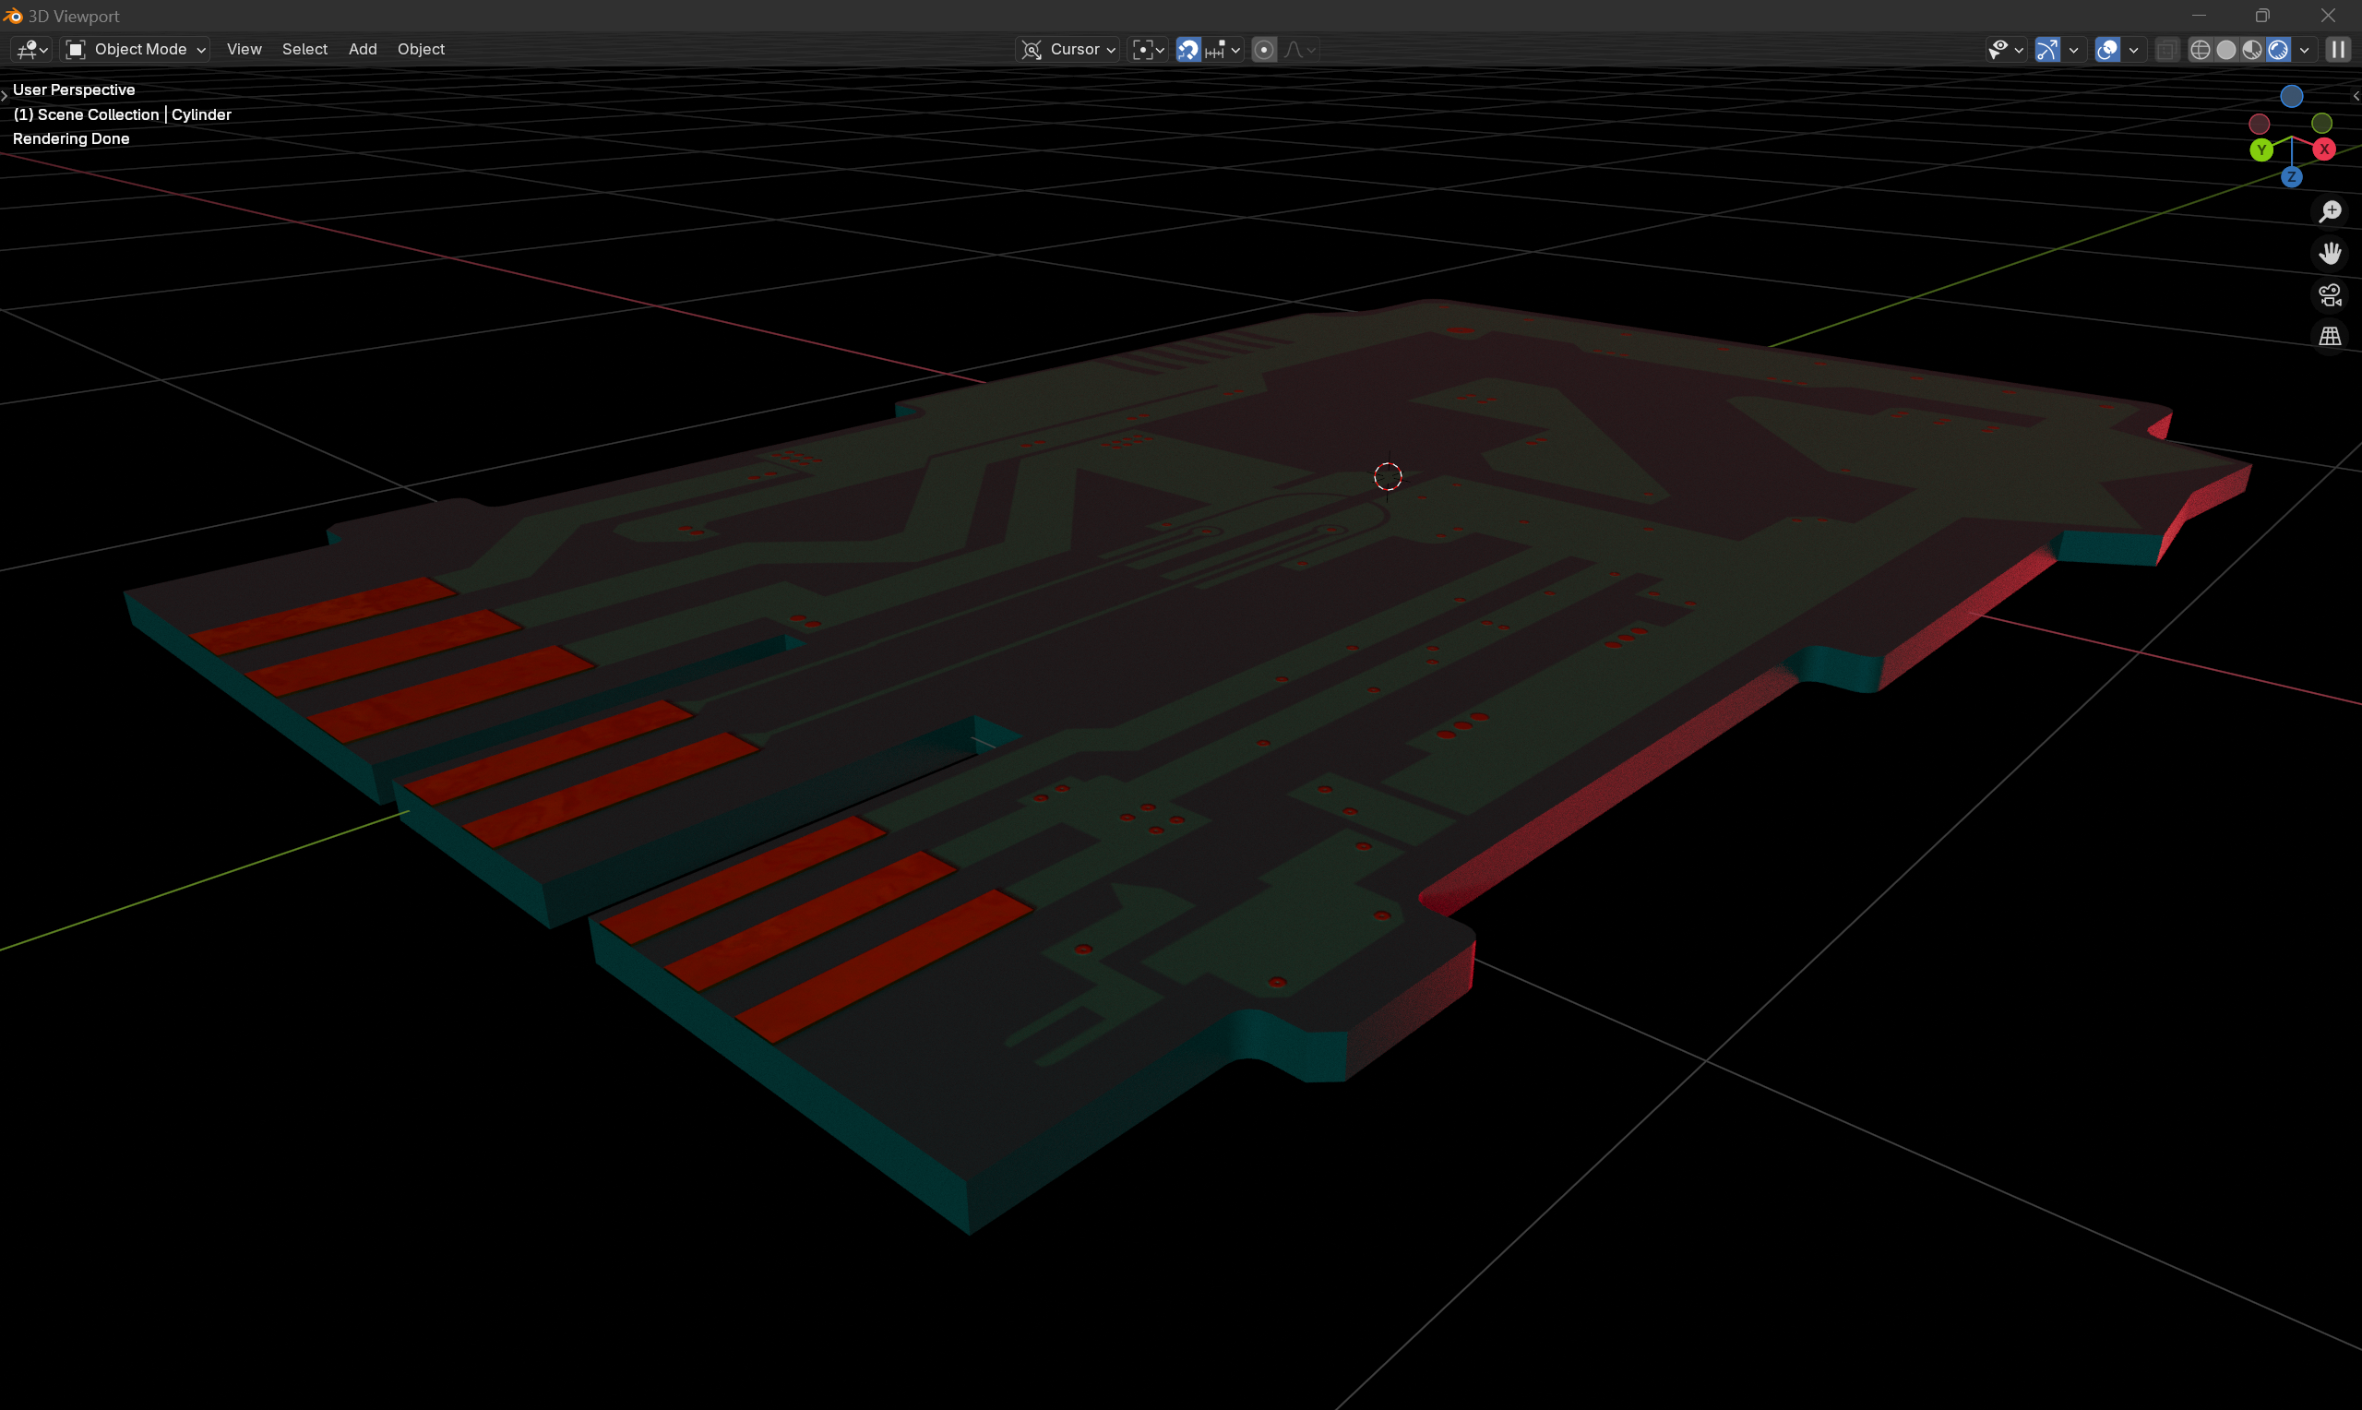Click the 3D cursor in viewport
The height and width of the screenshot is (1410, 2362).
pyautogui.click(x=1388, y=476)
